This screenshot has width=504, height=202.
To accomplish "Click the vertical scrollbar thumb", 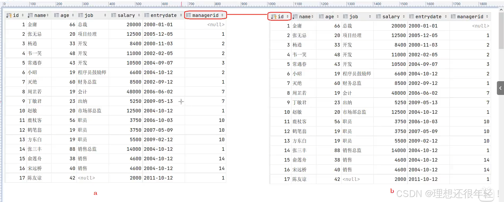I will click(501, 31).
